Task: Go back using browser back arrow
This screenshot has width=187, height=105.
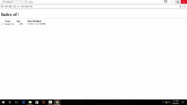Action: pyautogui.click(x=2, y=6)
